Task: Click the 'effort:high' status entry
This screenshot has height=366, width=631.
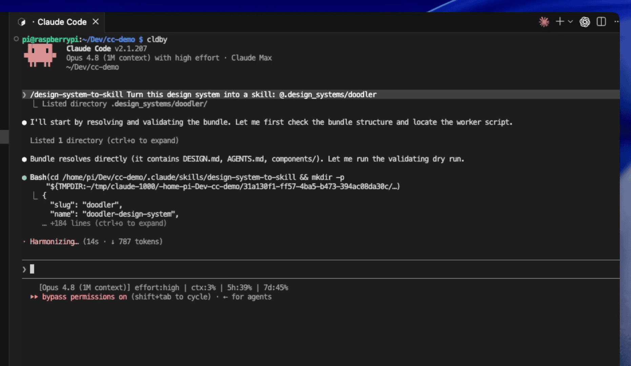Action: point(157,288)
